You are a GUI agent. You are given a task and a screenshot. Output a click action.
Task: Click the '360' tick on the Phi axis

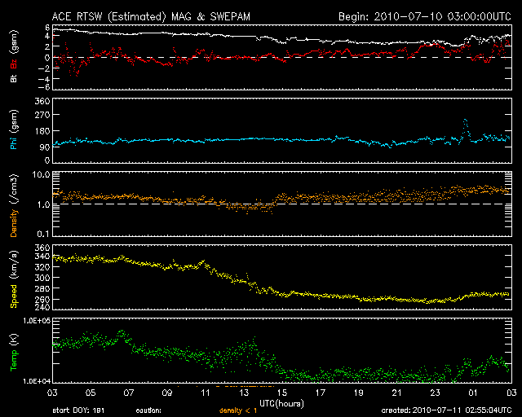coord(42,101)
